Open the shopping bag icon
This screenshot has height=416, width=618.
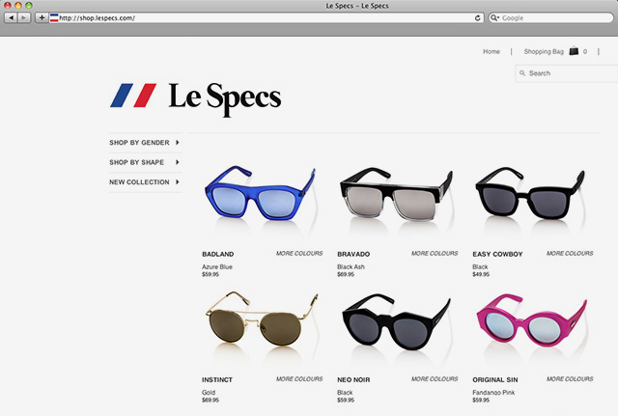[x=574, y=51]
